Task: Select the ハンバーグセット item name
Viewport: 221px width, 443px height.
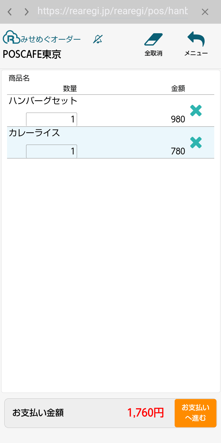Action: click(x=43, y=101)
